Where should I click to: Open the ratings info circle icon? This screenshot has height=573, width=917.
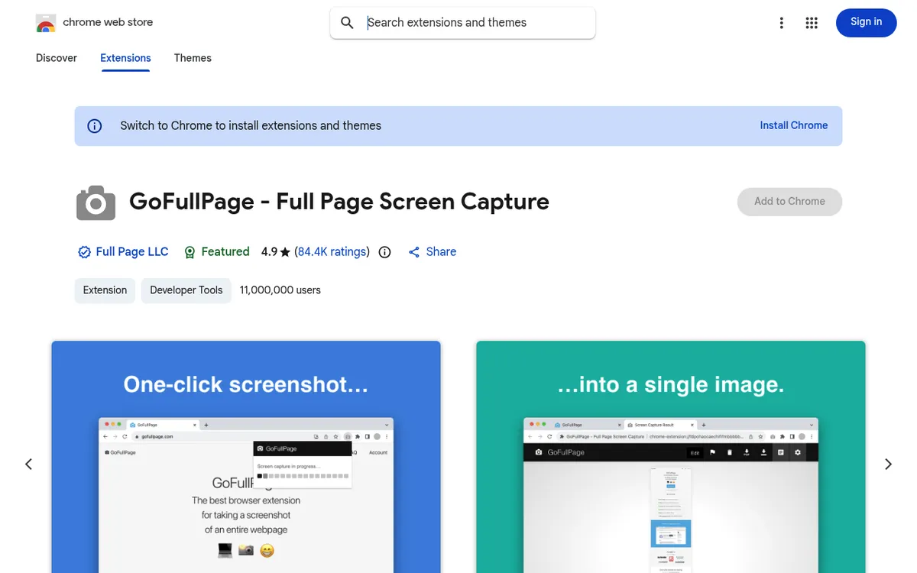384,252
